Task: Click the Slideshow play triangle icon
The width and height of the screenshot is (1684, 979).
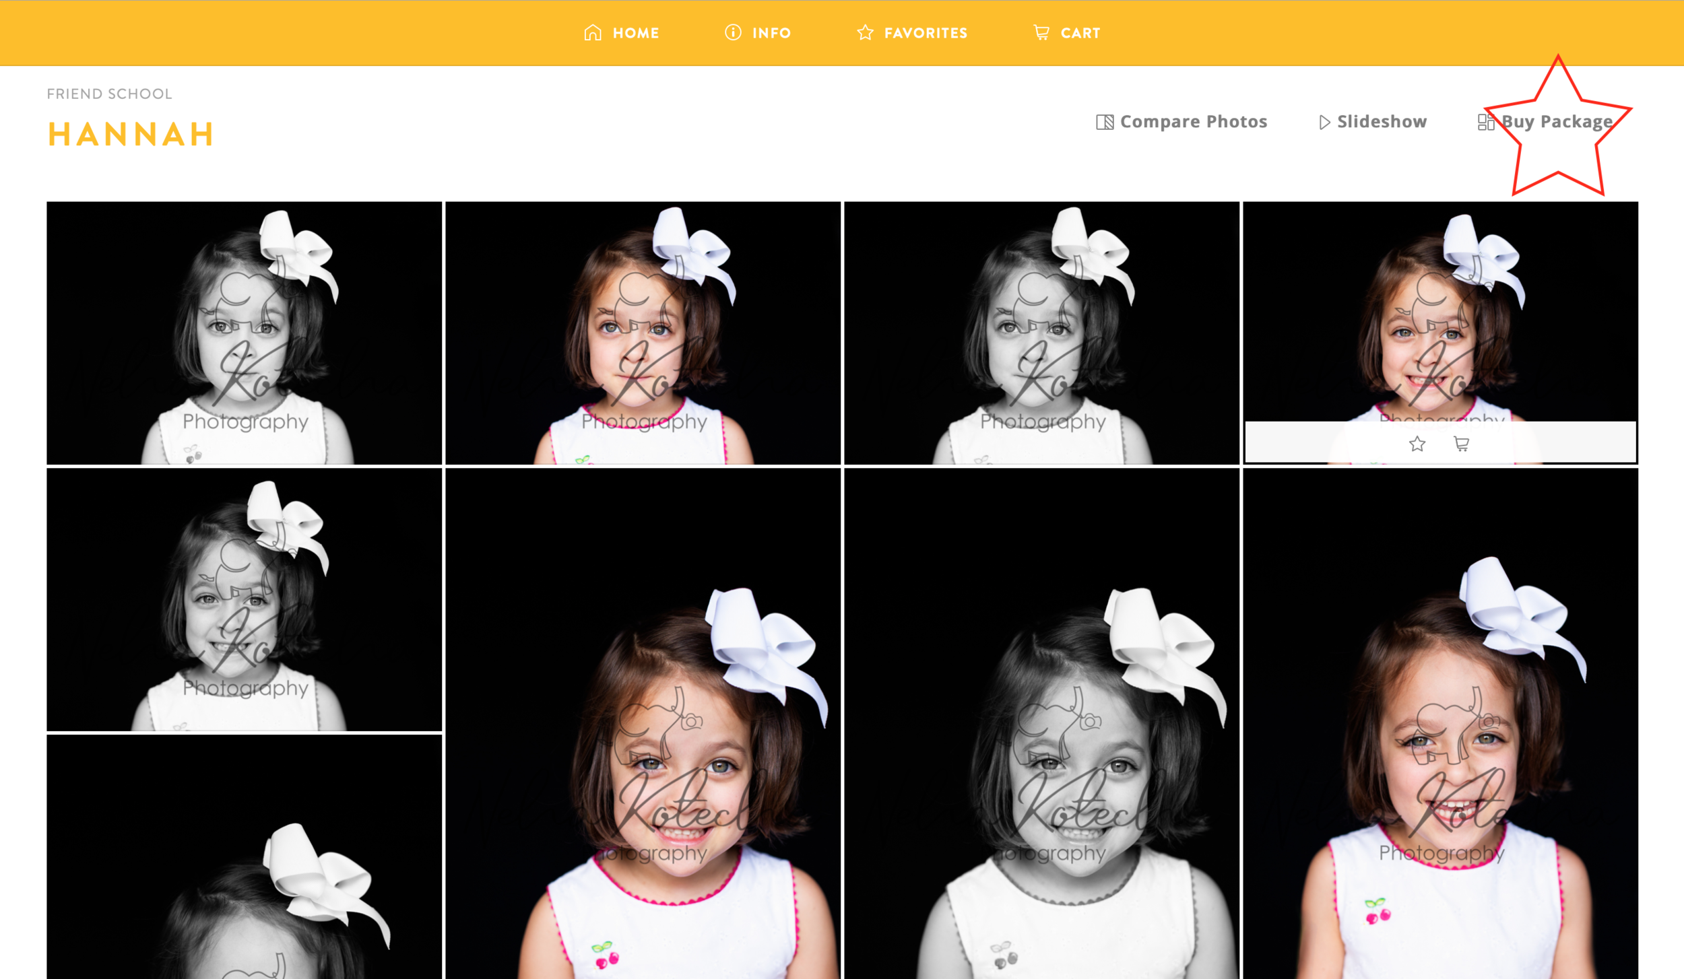Action: [1324, 122]
